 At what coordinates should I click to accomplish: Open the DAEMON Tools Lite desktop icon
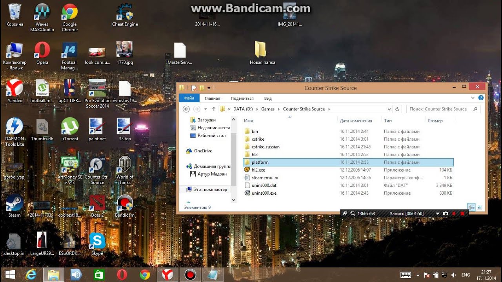pos(15,132)
